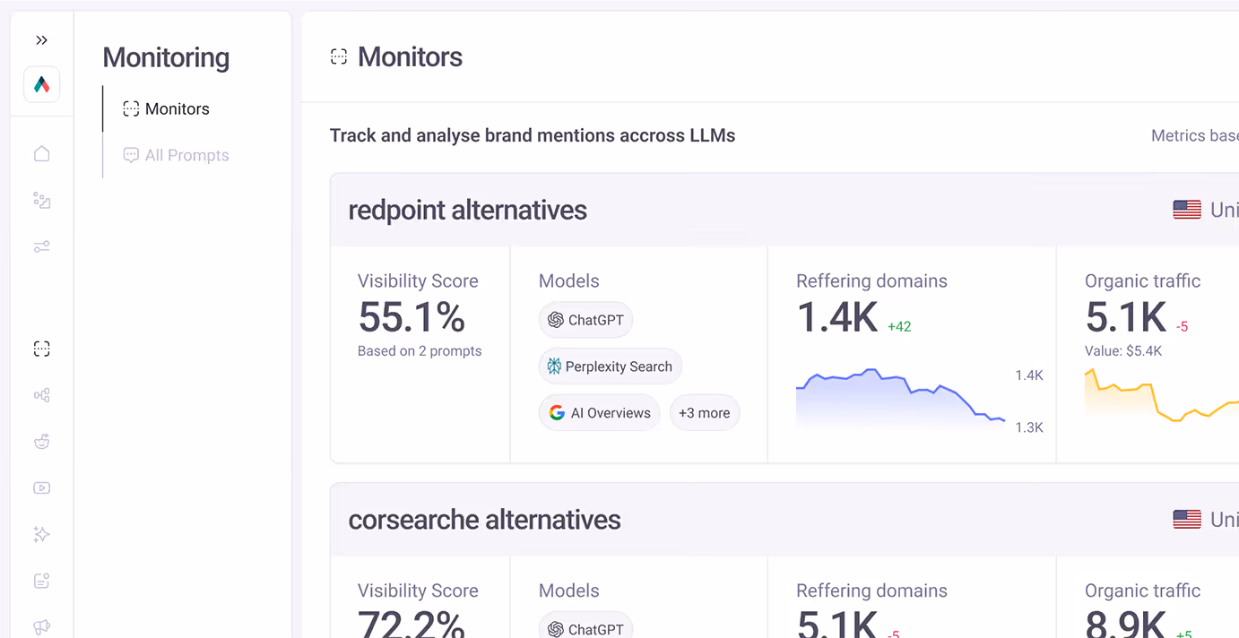
Task: Click the 8.9K Organic traffic value
Action: (1126, 625)
